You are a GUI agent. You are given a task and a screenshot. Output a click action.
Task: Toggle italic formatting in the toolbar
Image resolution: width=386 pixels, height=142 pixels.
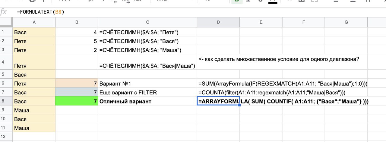[x=248, y=1]
